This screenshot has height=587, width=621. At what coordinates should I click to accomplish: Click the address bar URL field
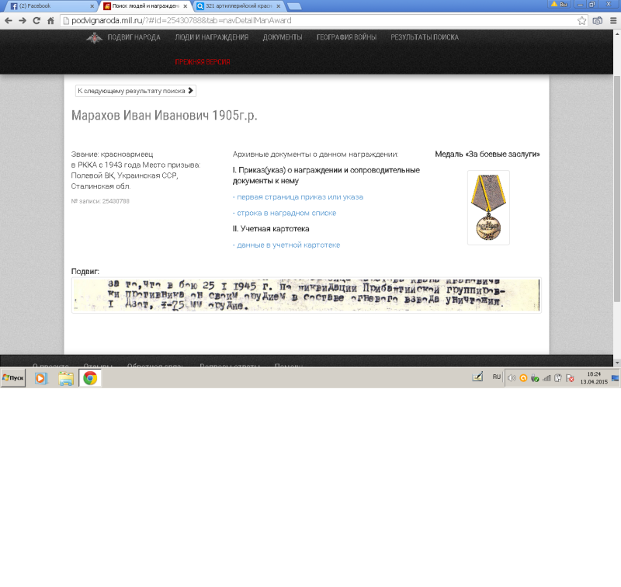(310, 20)
